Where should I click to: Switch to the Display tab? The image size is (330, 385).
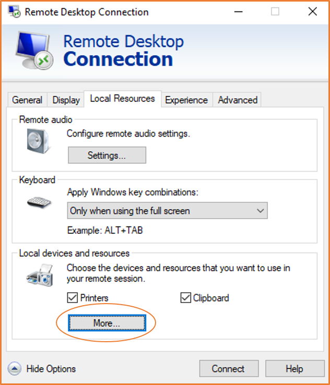point(66,100)
